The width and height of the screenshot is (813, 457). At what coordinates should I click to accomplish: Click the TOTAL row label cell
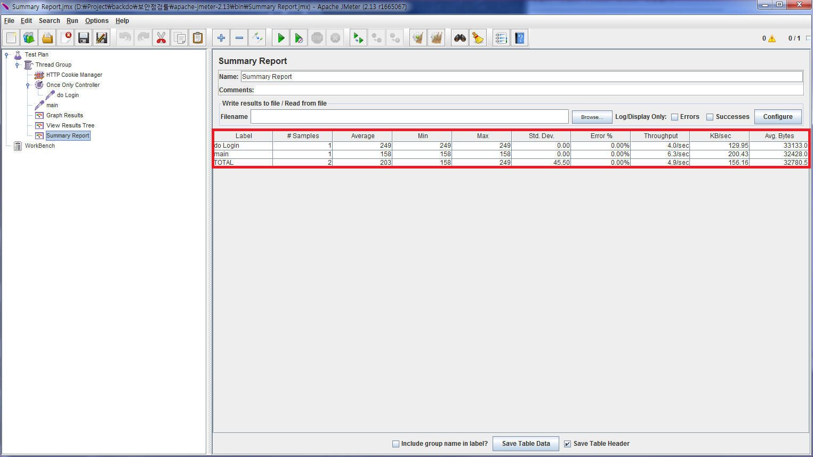pyautogui.click(x=243, y=163)
